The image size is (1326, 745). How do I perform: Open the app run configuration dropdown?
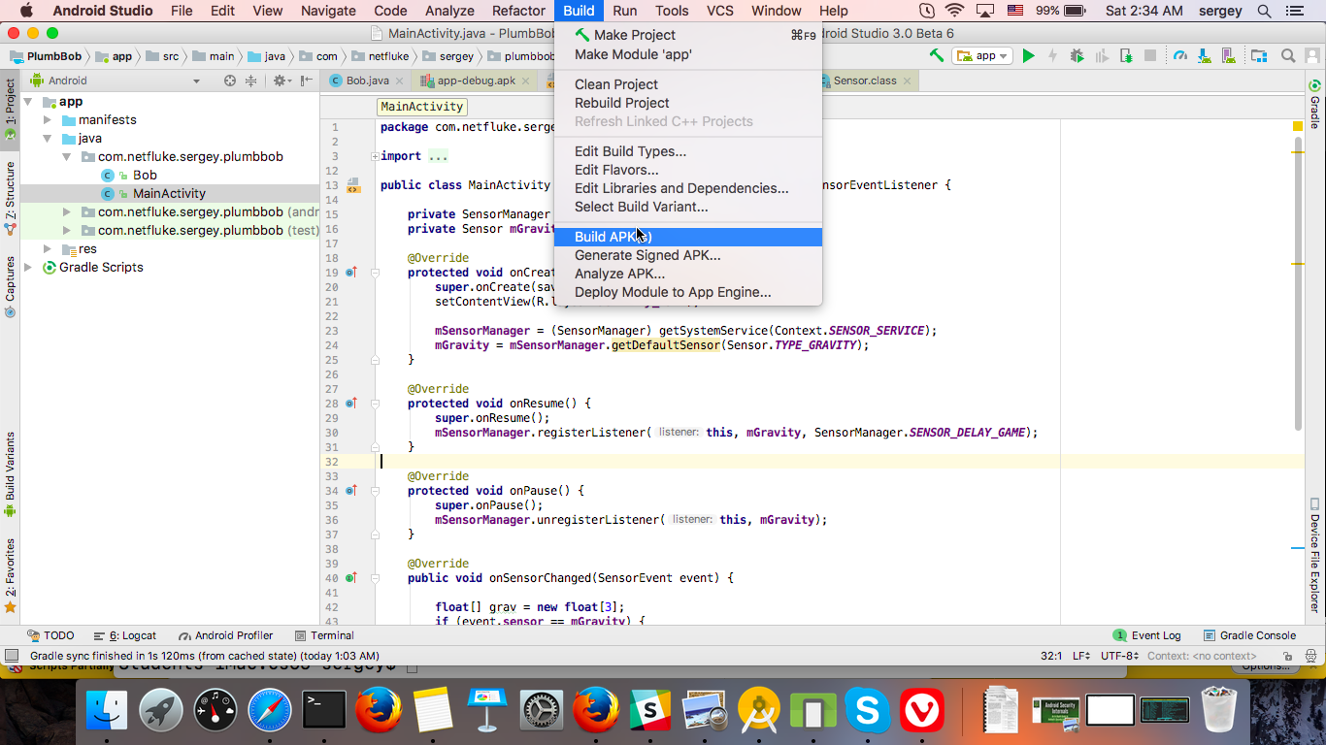[982, 55]
